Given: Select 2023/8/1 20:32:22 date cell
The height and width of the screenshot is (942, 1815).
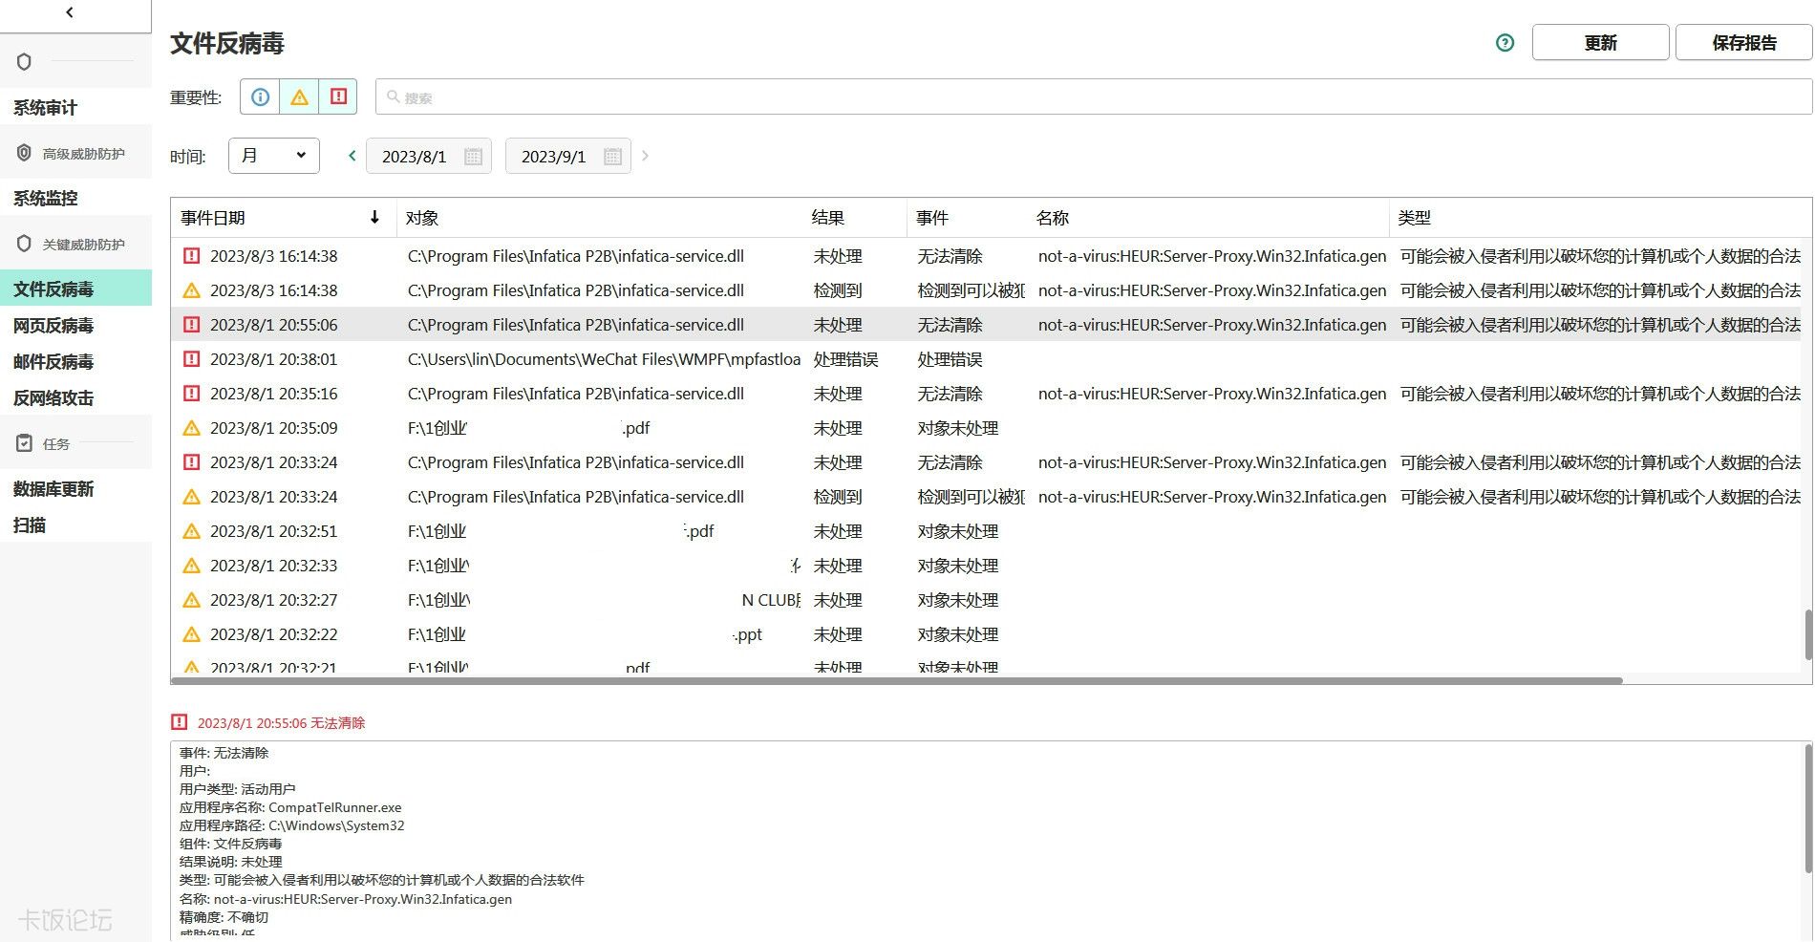Looking at the screenshot, I should 273,634.
